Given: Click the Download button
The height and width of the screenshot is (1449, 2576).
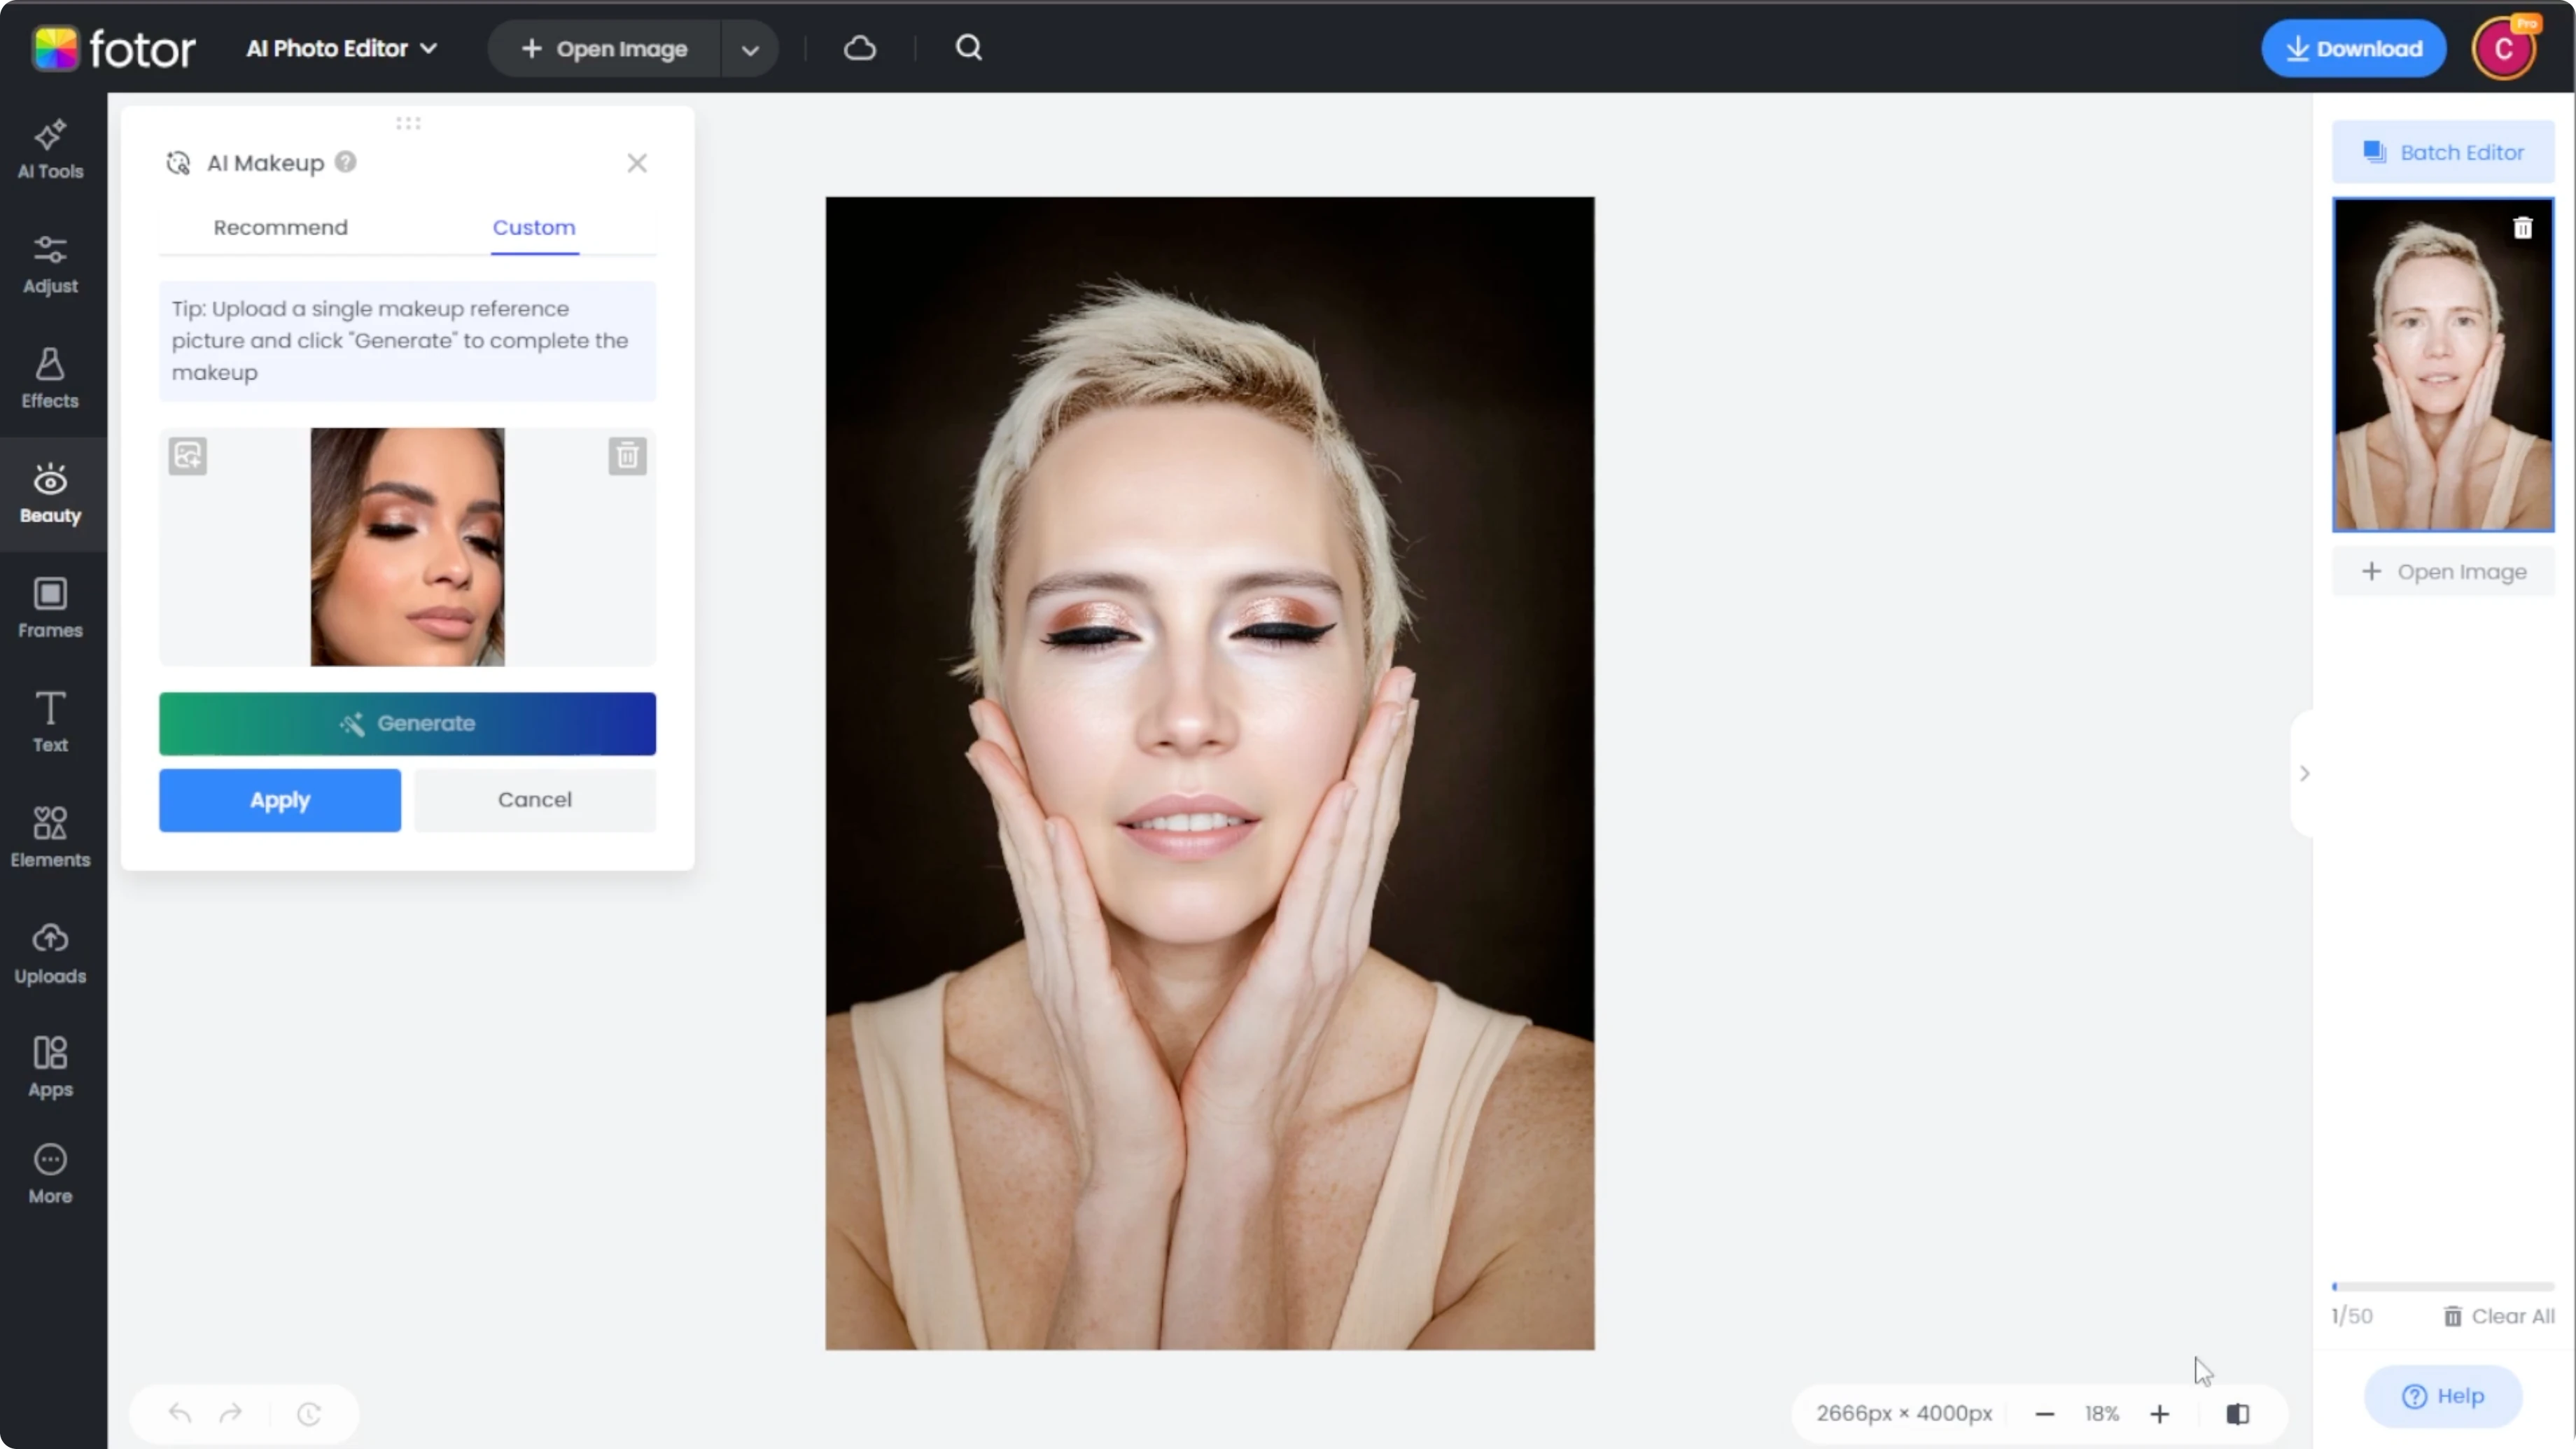Looking at the screenshot, I should click(2354, 48).
